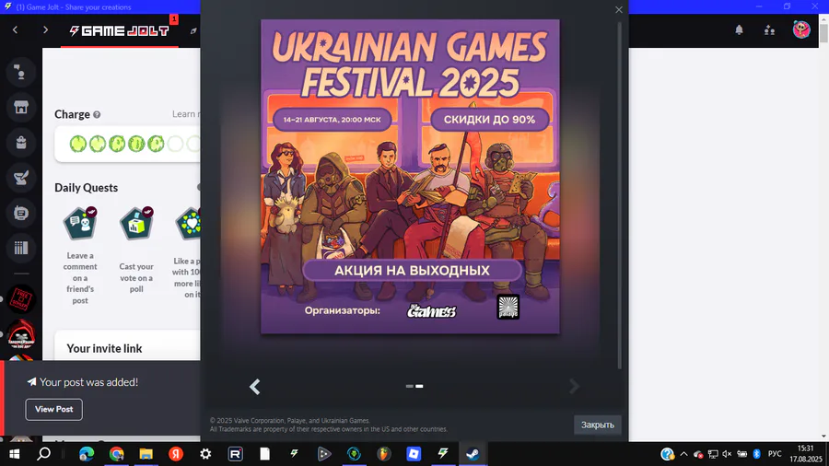This screenshot has height=466, width=829.
Task: Click the muted volume tray icon
Action: coord(727,454)
